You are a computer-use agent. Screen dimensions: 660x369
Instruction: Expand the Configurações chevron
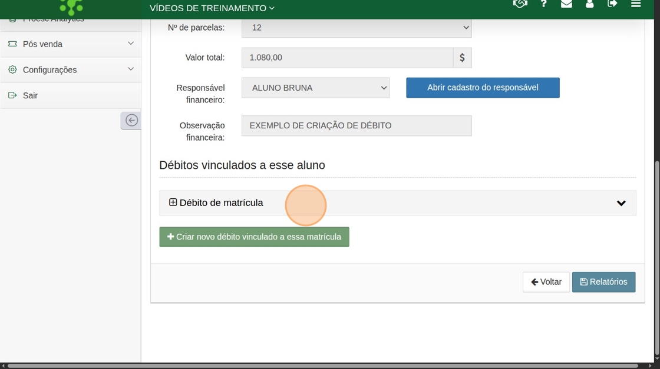130,69
